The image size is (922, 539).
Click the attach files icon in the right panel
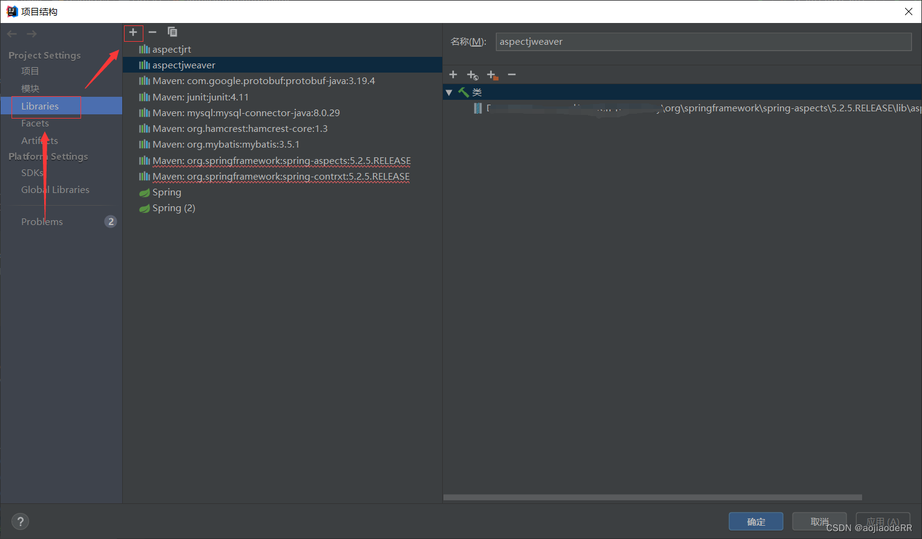[453, 74]
